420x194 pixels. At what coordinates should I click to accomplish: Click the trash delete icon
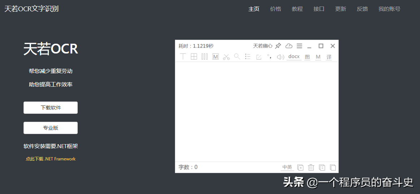pos(311,168)
